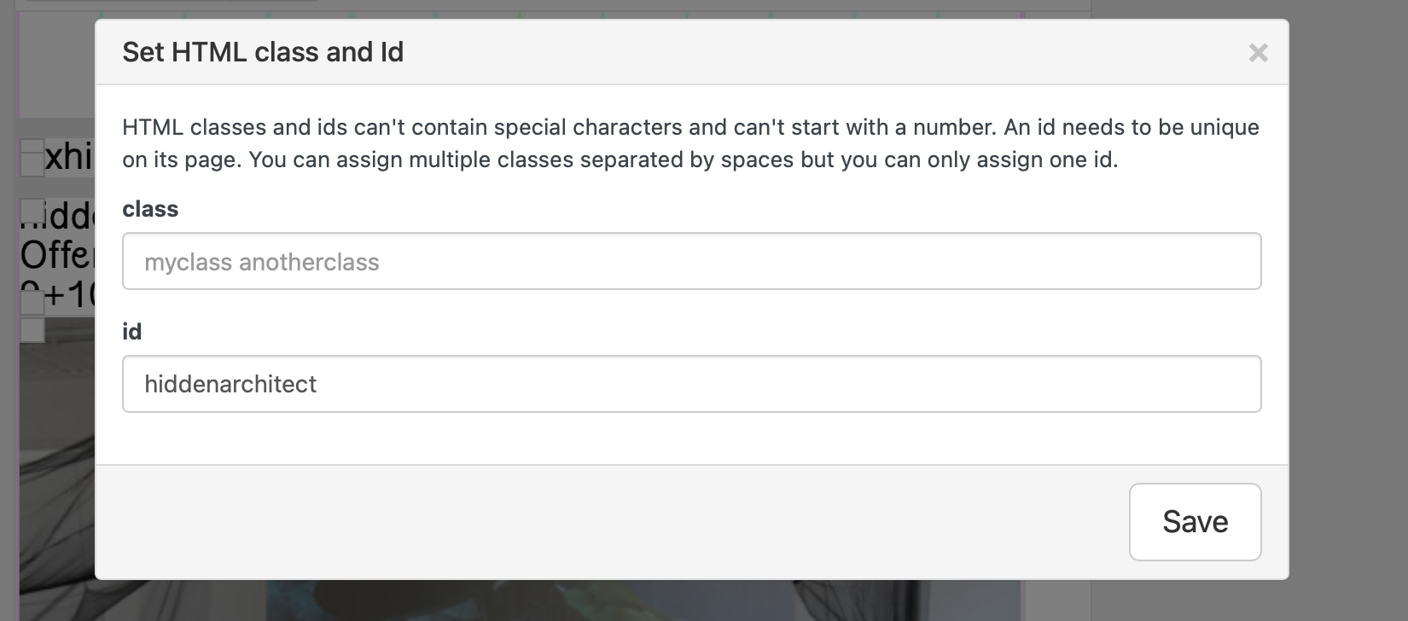Click the bold "class" field label
Screen dimensions: 1408x621
(150, 209)
